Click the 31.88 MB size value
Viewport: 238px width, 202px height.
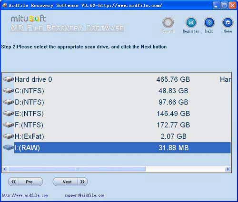coord(174,148)
